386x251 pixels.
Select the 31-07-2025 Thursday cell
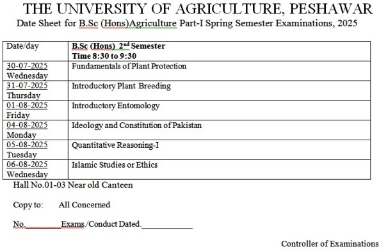pos(35,91)
